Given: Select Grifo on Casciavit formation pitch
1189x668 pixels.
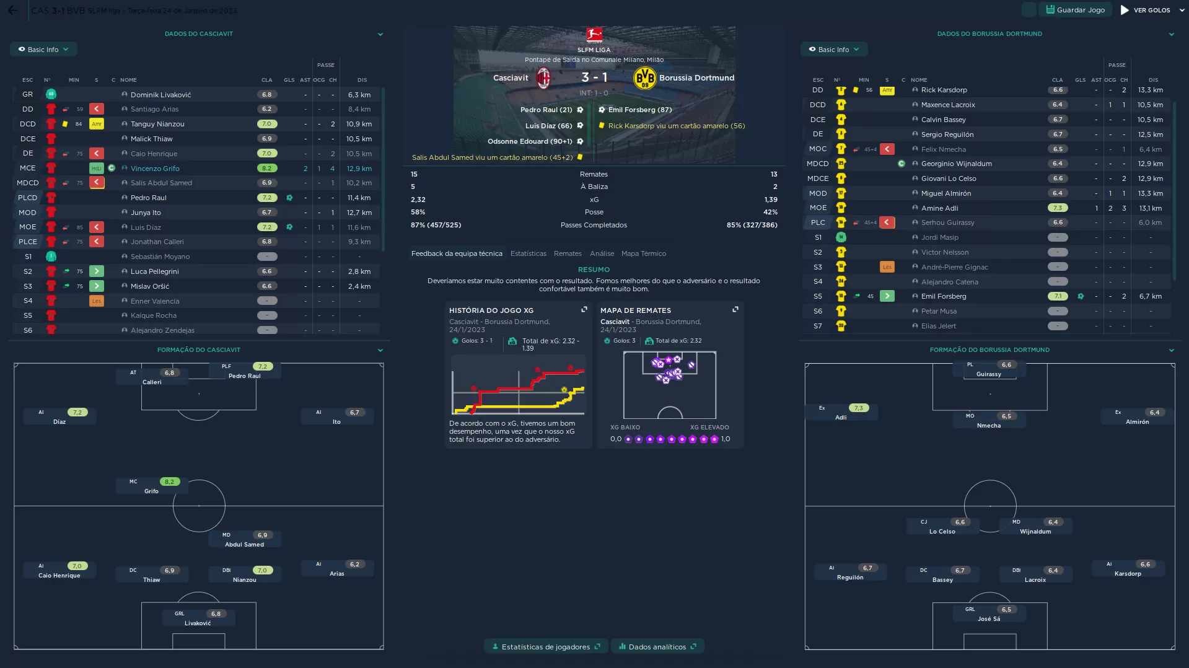Looking at the screenshot, I should coord(152,486).
